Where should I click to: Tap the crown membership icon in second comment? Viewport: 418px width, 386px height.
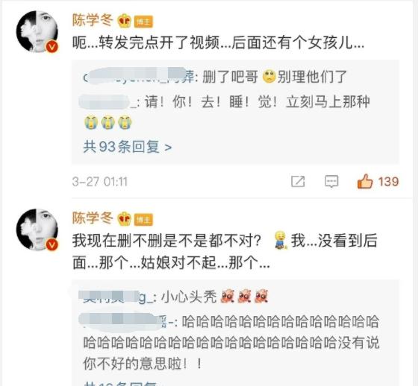coord(125,219)
